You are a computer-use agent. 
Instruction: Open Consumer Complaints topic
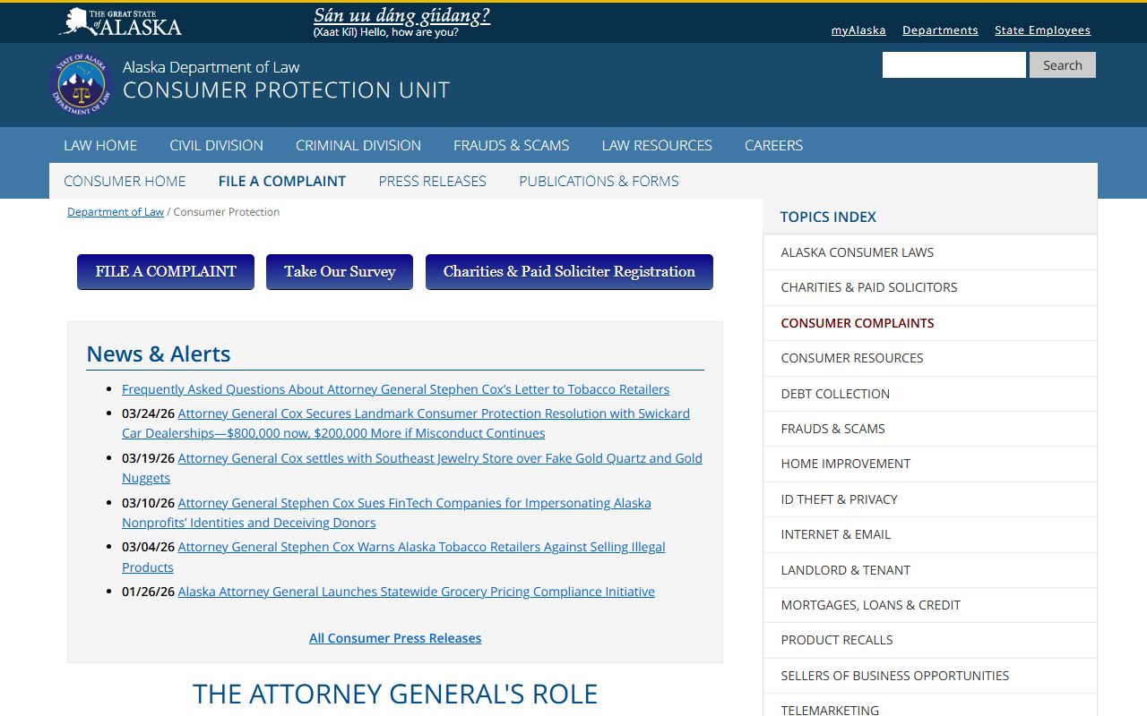tap(930, 323)
